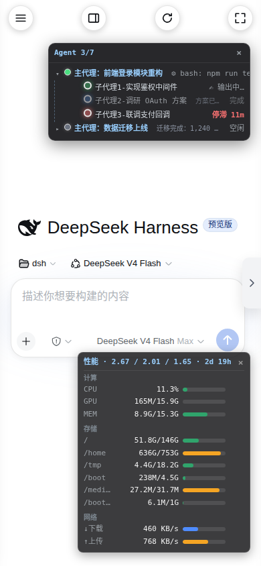Click the /home disk usage bar

pyautogui.click(x=204, y=453)
